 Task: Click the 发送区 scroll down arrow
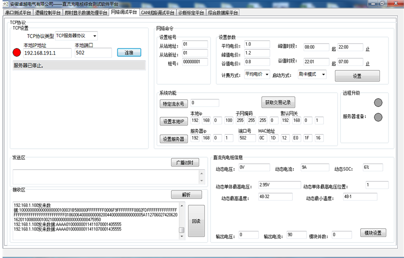pos(202,180)
